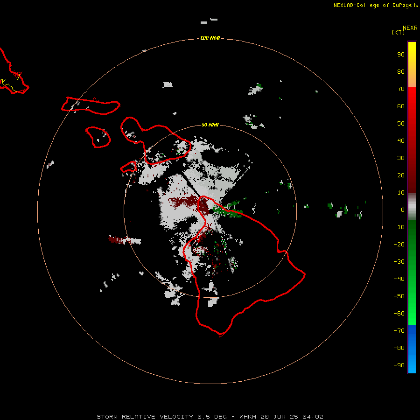Click the 0 value on color scale
Image resolution: width=420 pixels, height=420 pixels.
click(403, 210)
